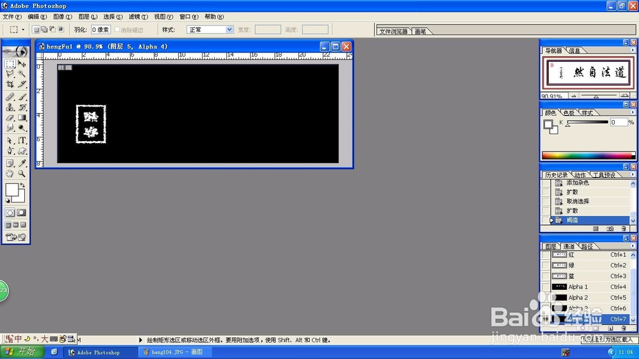Click the 羽化 (Feather) input field
The width and height of the screenshot is (639, 359).
[101, 30]
